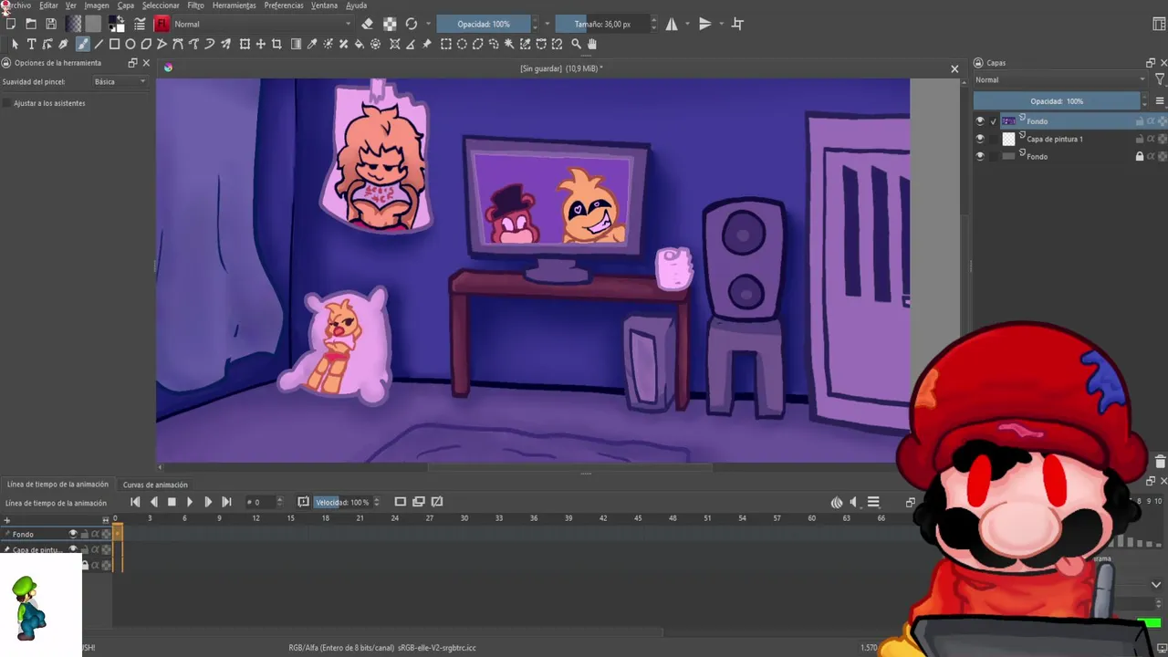Open the Preferencias menu
This screenshot has height=657, width=1168.
pyautogui.click(x=284, y=5)
